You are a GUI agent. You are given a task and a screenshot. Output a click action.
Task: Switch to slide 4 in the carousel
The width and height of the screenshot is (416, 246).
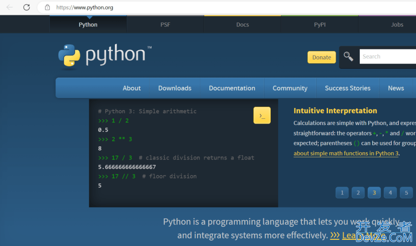pyautogui.click(x=390, y=193)
